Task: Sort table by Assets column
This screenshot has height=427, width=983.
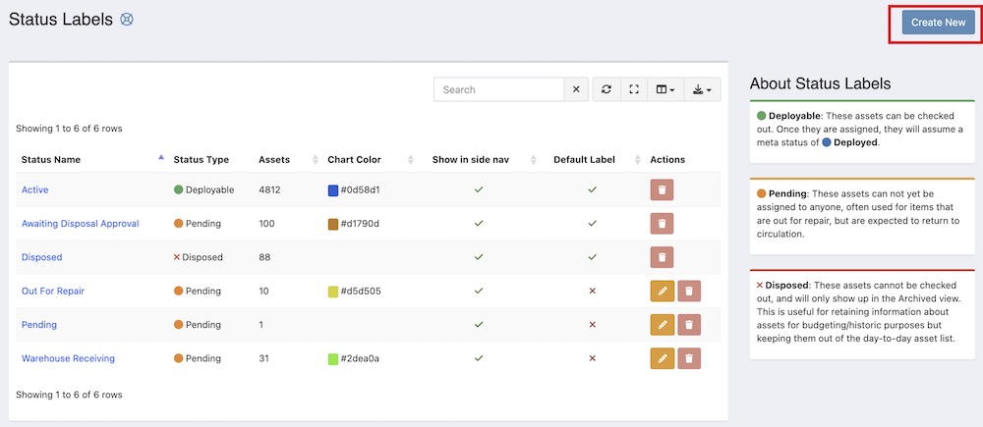Action: click(274, 159)
